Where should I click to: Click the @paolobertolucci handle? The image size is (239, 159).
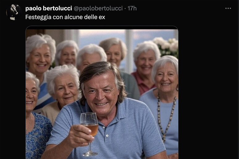[98, 8]
